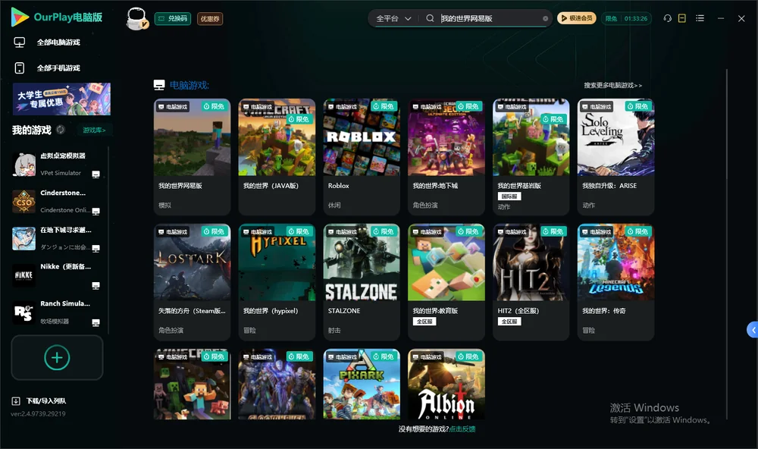Click the search magnifier icon
Screen dimensions: 758x449
[430, 18]
